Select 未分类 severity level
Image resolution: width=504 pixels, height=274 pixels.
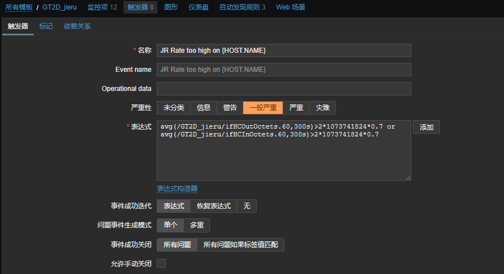tap(174, 108)
